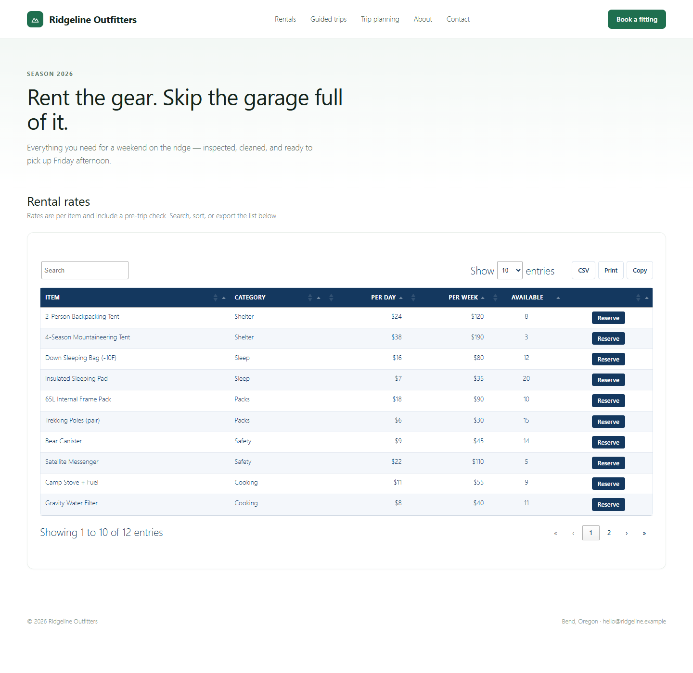The width and height of the screenshot is (693, 673).
Task: Go to page 2 in pagination
Action: 609,533
